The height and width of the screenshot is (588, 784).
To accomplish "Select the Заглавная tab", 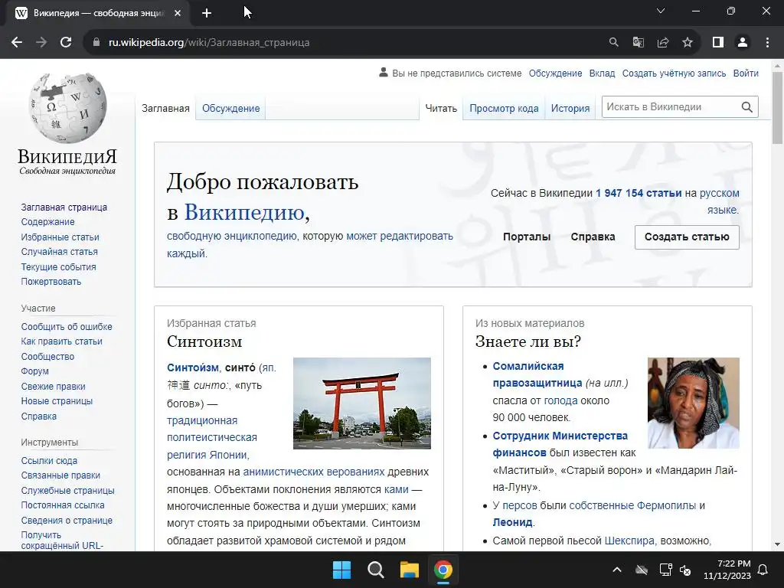I will (165, 108).
